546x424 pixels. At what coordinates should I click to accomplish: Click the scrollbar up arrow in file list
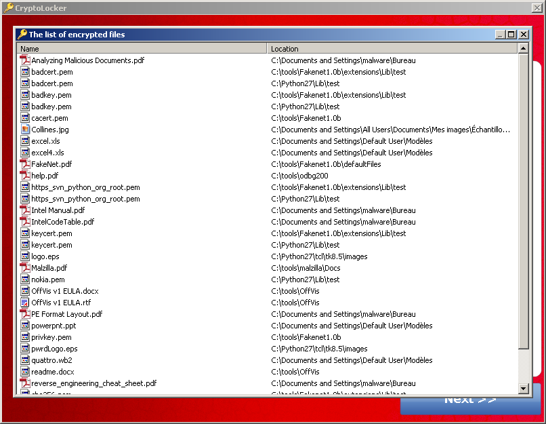[x=523, y=49]
